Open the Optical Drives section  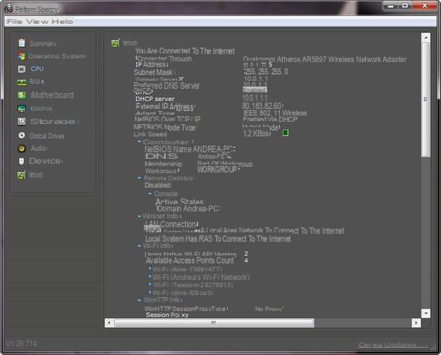47,136
